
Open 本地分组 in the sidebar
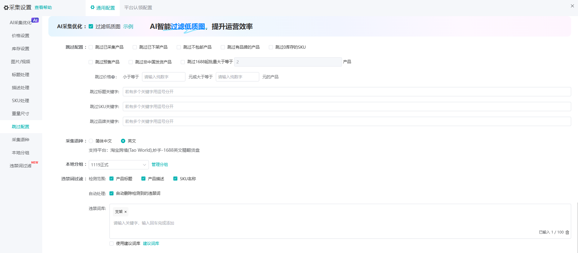pyautogui.click(x=21, y=153)
